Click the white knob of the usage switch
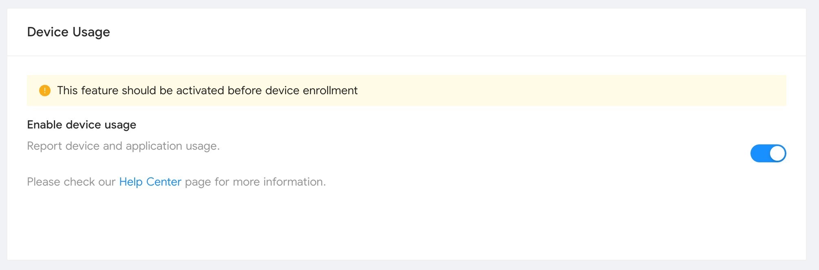Screen dimensions: 819x270 (777, 153)
